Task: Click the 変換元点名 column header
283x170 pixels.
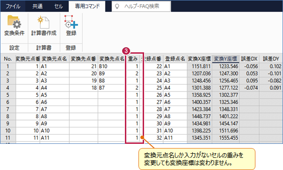Action: point(55,59)
